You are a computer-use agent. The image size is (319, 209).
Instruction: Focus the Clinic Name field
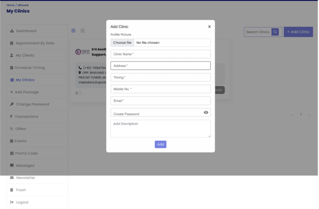160,54
